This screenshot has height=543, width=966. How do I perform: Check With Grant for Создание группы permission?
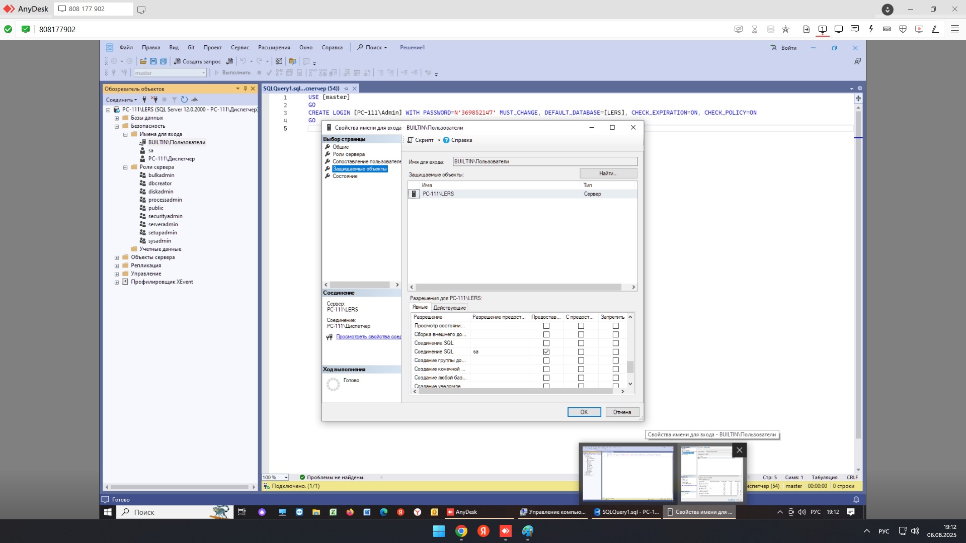pyautogui.click(x=581, y=360)
